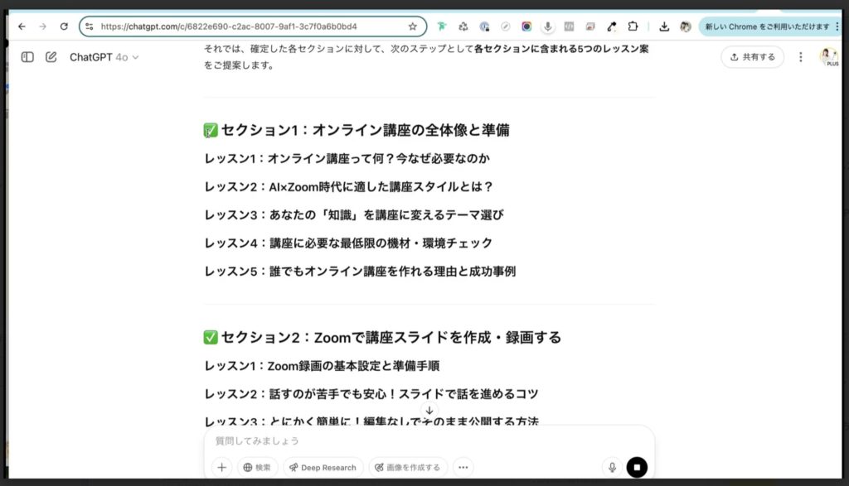This screenshot has height=486, width=849.
Task: Enable the 検索 web search mode
Action: coord(256,467)
